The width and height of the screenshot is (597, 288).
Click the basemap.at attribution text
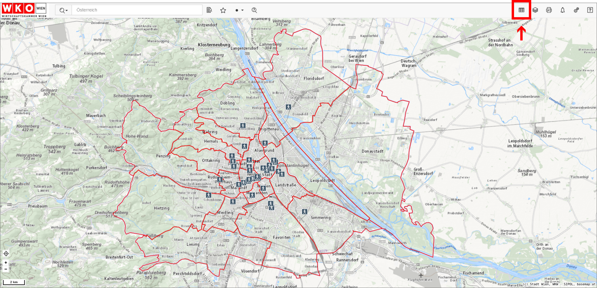click(586, 284)
